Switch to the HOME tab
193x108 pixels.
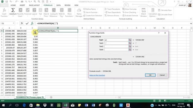point(13,5)
